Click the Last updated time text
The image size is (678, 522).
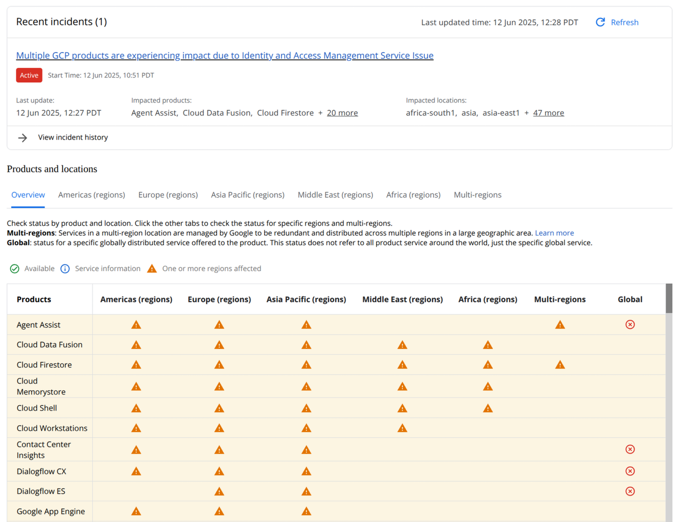pos(500,23)
